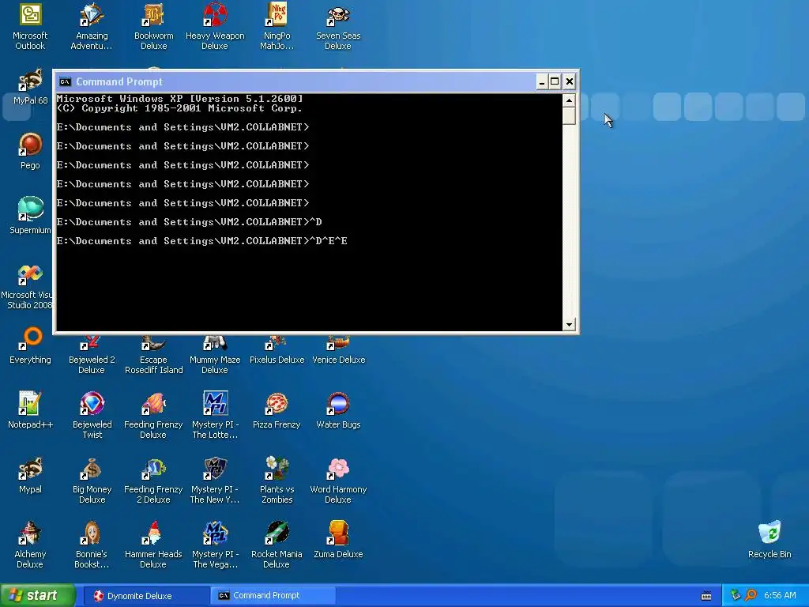
Task: Click the Big Money Deluxe icon
Action: coord(92,481)
